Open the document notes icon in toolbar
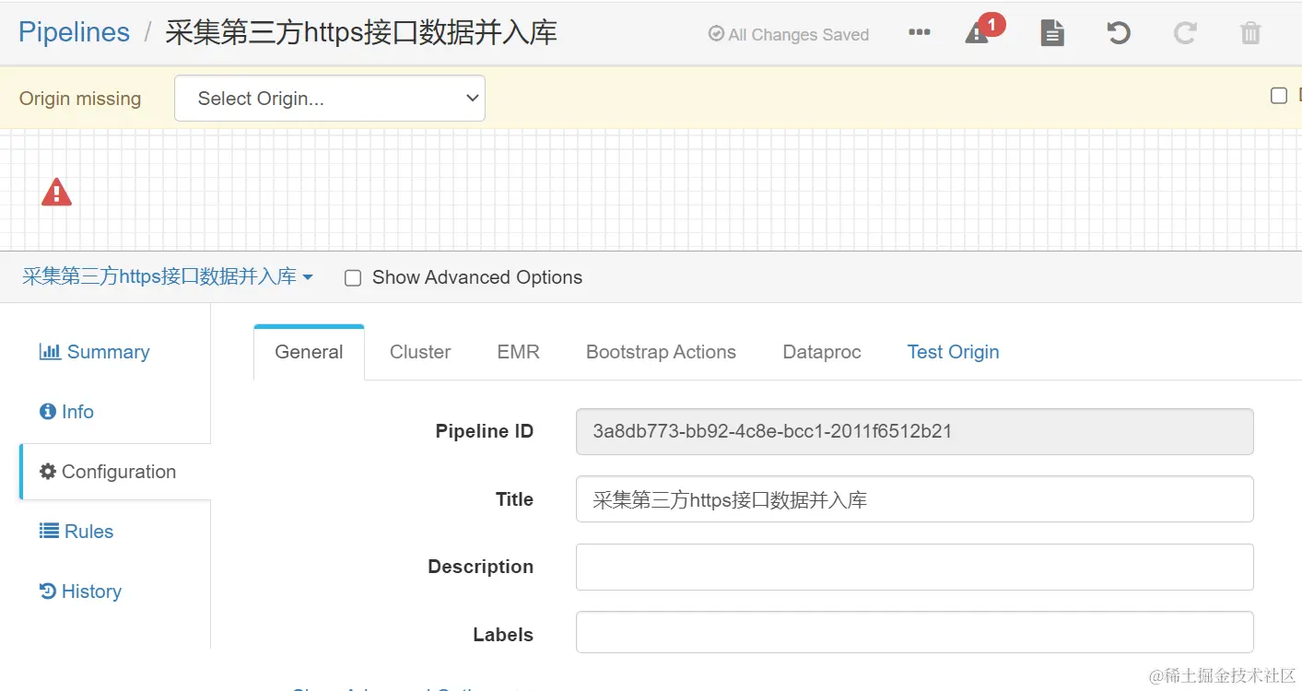Screen dimensions: 1302x691 1052,33
